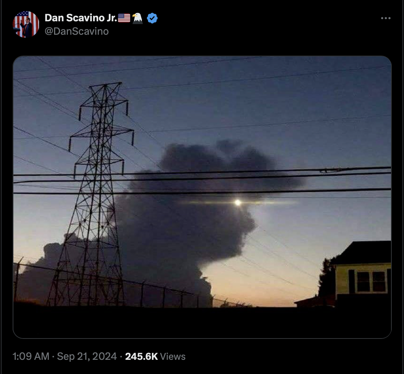Click the bald eagle emoji beside the name

(x=138, y=18)
